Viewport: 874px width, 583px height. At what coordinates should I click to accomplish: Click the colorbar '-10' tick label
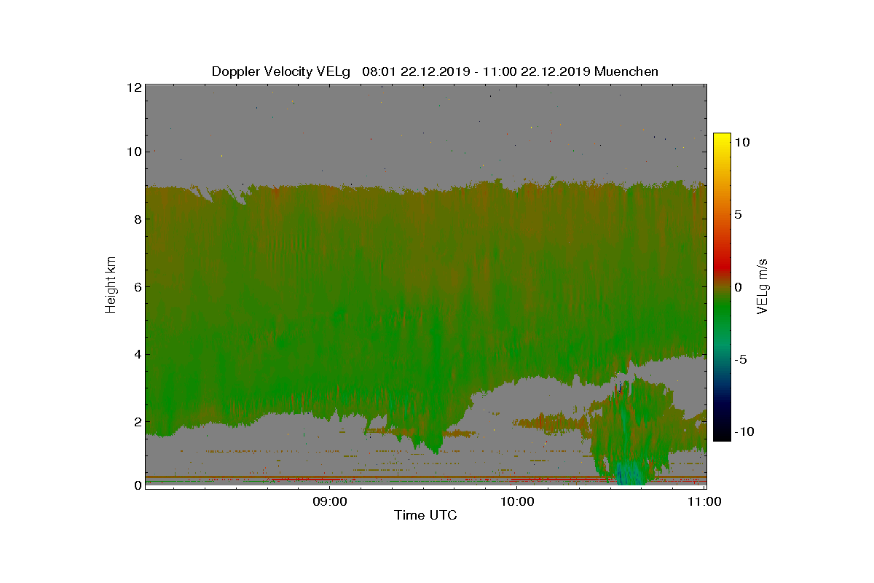click(x=744, y=431)
